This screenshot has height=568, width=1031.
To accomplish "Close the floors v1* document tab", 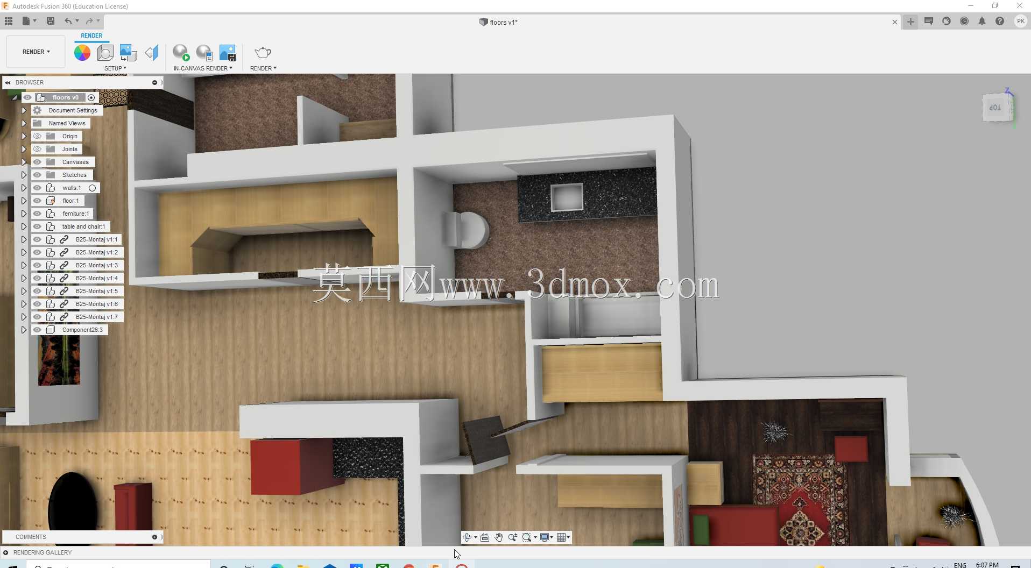I will (x=894, y=22).
